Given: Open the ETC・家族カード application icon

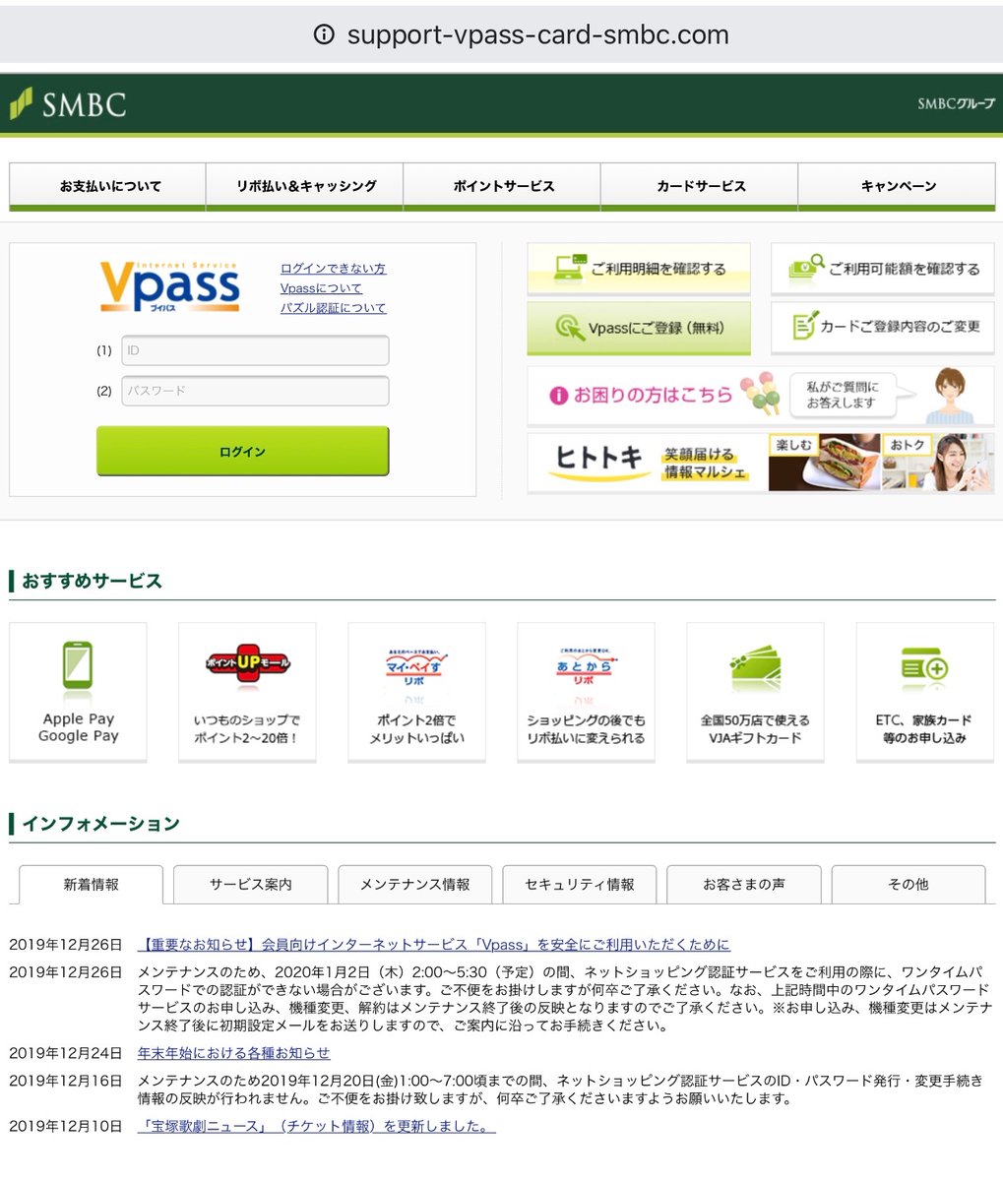Looking at the screenshot, I should [923, 669].
